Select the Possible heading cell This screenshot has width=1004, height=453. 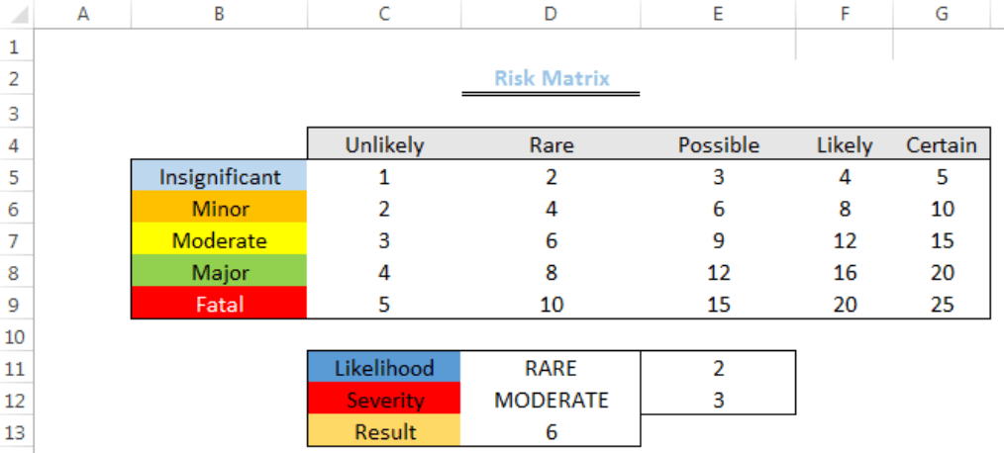(718, 145)
